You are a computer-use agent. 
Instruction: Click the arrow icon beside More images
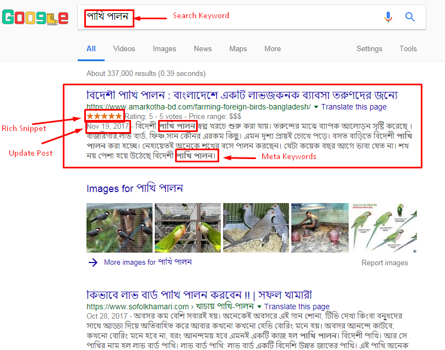[93, 262]
